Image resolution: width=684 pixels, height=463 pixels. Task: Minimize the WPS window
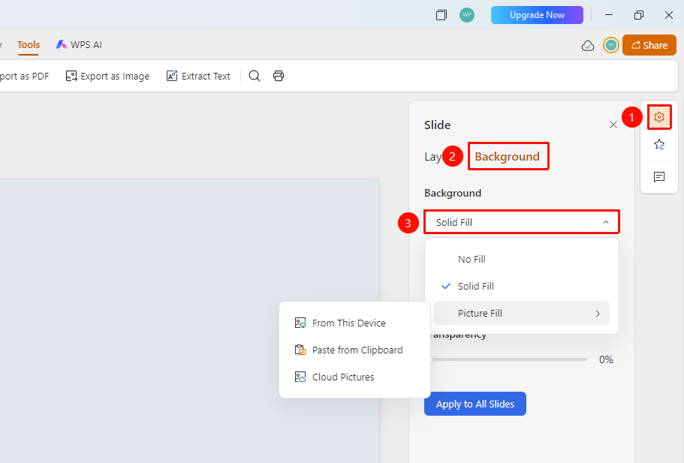pyautogui.click(x=609, y=15)
